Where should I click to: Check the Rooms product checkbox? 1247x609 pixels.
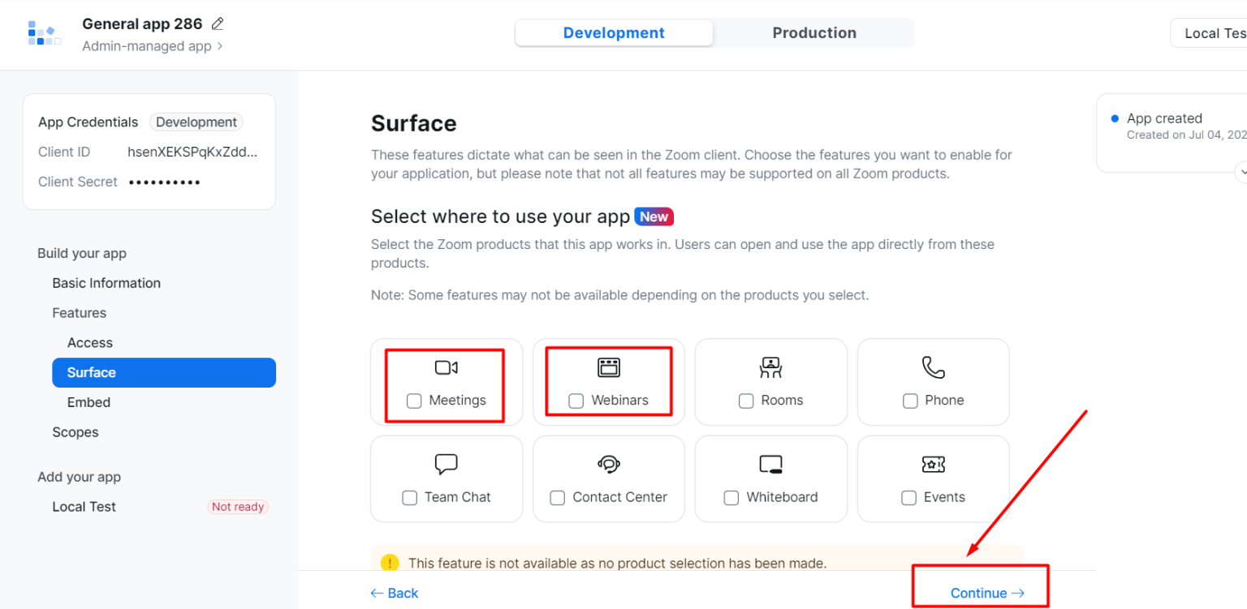[x=745, y=401]
